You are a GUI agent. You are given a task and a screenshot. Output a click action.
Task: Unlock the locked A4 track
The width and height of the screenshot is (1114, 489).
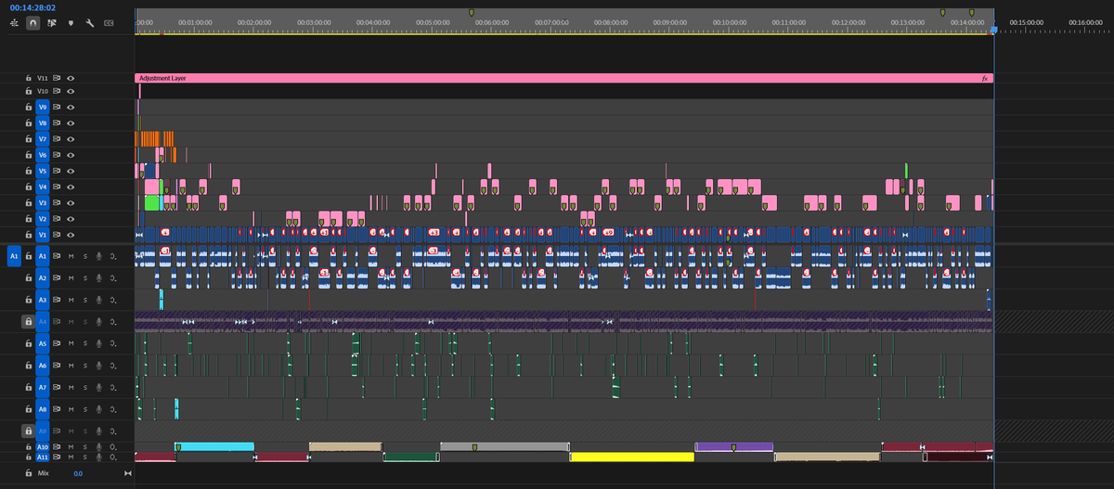pos(29,322)
